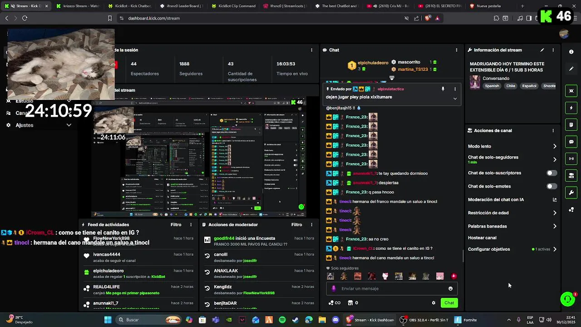This screenshot has height=327, width=581.
Task: Open the three-dot menu of Feed de actividades
Action: coord(191,225)
